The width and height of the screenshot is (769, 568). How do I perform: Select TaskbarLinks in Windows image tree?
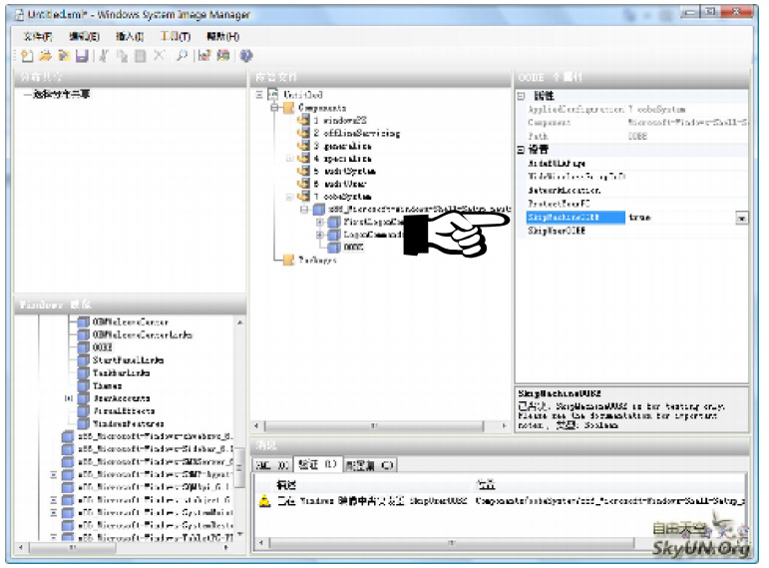point(121,372)
